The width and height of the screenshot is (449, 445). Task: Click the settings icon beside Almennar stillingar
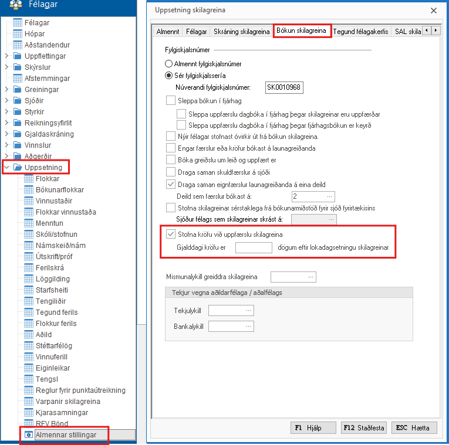coord(29,435)
